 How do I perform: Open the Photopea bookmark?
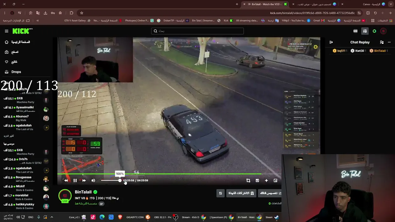pyautogui.click(x=139, y=21)
